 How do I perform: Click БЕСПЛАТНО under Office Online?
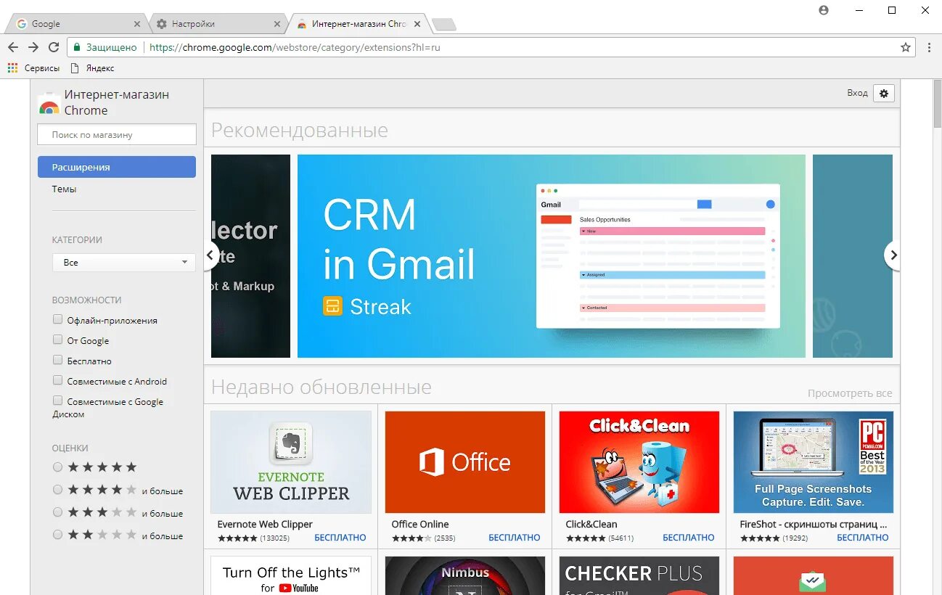pyautogui.click(x=515, y=538)
